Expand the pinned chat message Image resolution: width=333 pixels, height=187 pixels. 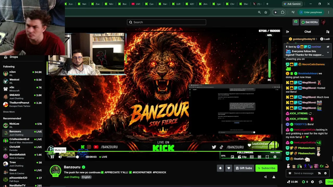(x=328, y=52)
